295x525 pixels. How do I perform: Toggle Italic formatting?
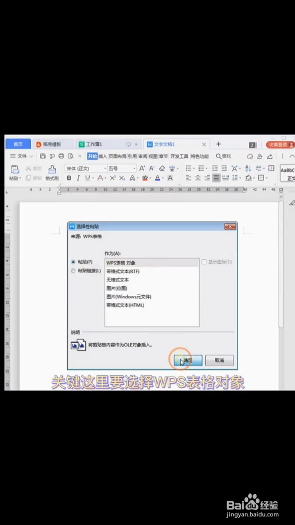click(x=78, y=178)
